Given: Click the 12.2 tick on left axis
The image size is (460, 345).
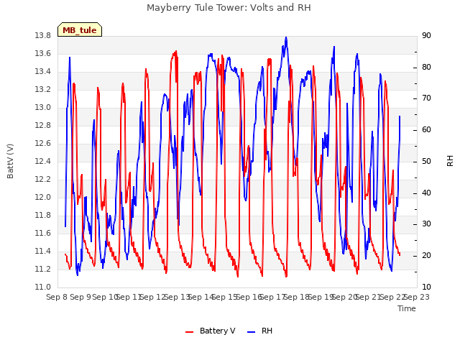Looking at the screenshot, I should coord(43,179).
